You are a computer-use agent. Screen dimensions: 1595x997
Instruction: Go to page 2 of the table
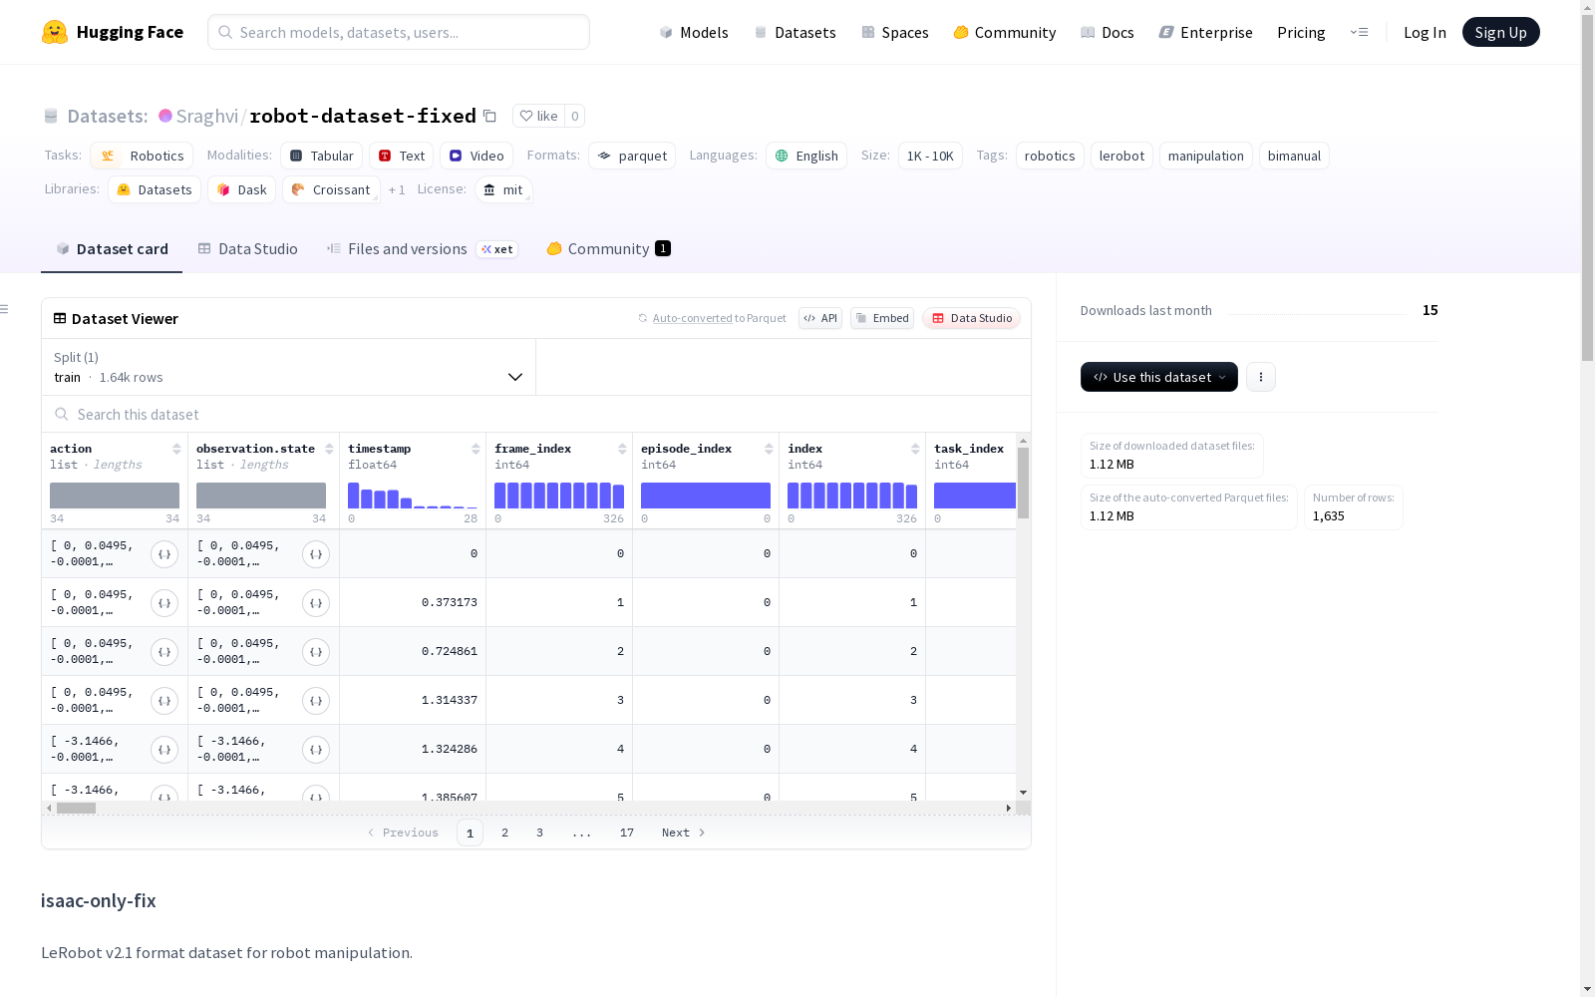(504, 832)
